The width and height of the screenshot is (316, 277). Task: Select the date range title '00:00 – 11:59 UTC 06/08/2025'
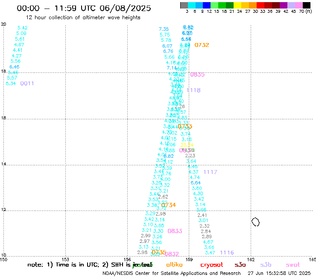tap(84, 8)
